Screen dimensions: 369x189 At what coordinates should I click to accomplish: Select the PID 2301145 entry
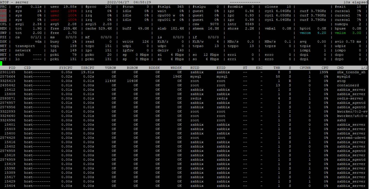point(8,72)
